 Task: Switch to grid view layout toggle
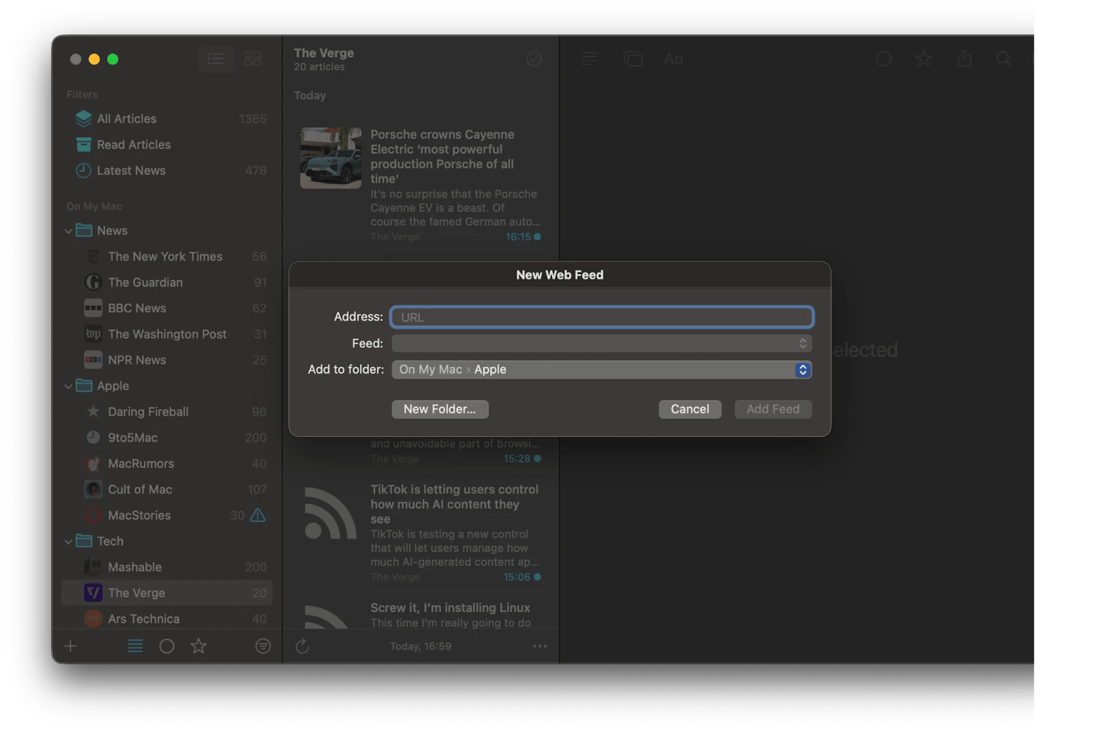(252, 59)
